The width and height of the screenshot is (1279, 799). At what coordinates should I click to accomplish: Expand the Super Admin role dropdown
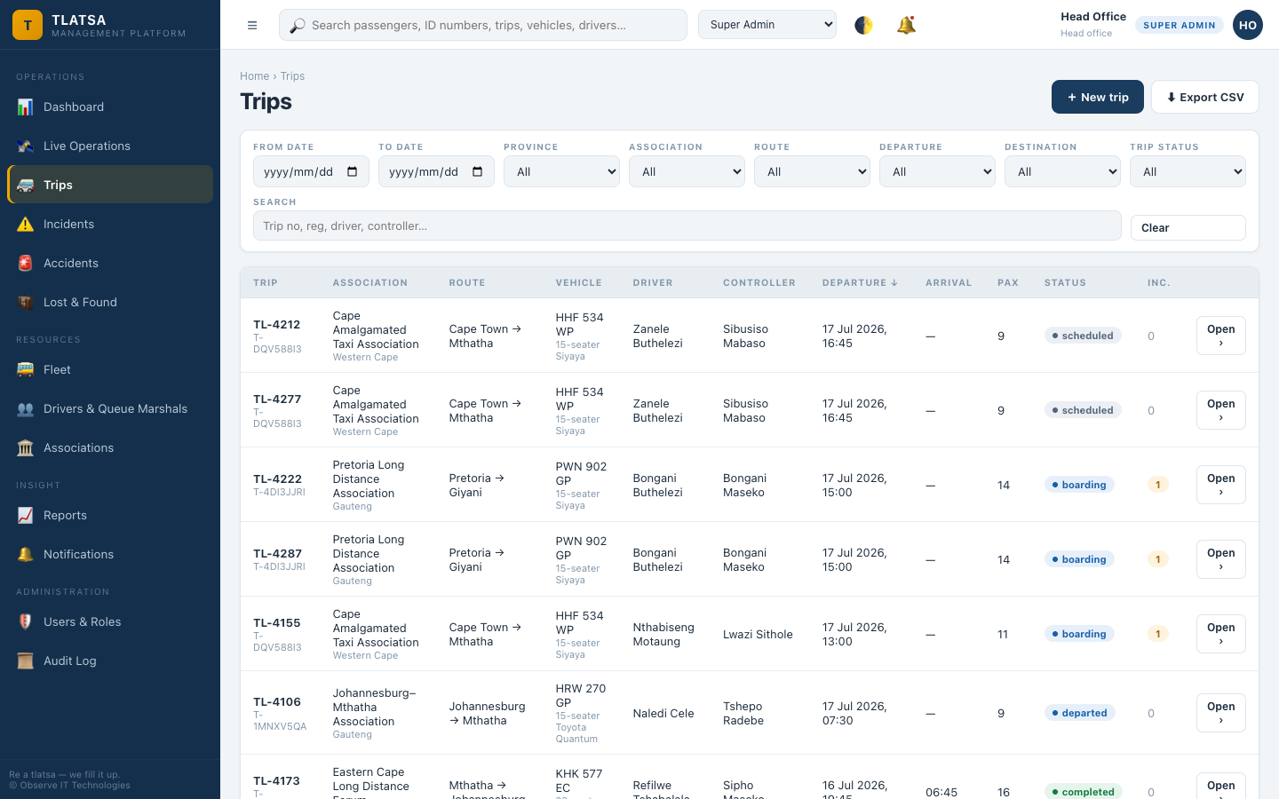click(767, 25)
